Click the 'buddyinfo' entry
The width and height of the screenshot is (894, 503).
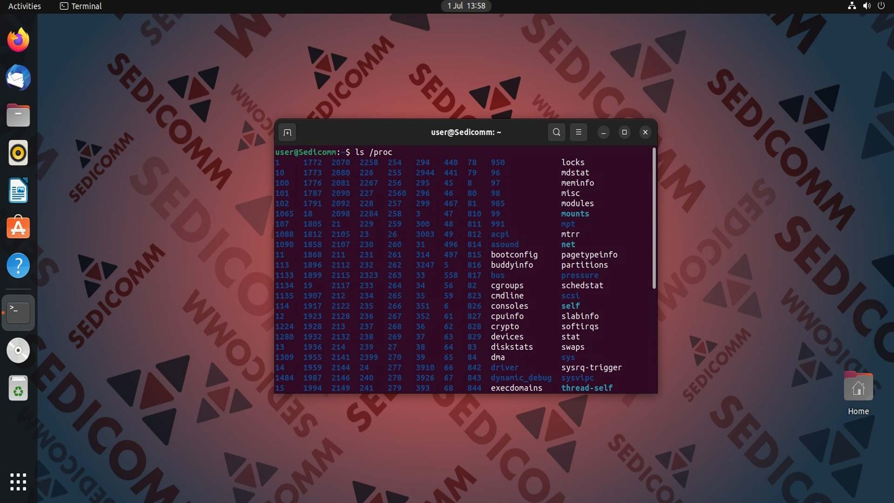512,265
